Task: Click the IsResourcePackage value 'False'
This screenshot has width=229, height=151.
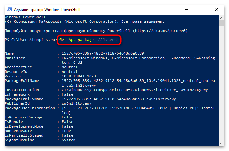Action: click(67, 117)
